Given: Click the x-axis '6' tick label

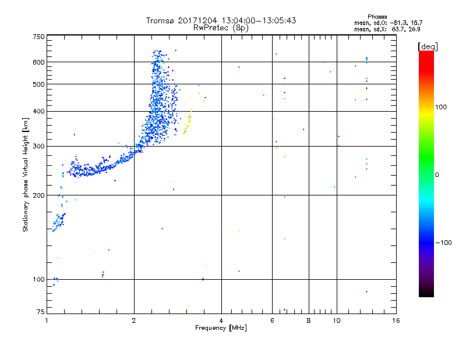Looking at the screenshot, I should [272, 320].
